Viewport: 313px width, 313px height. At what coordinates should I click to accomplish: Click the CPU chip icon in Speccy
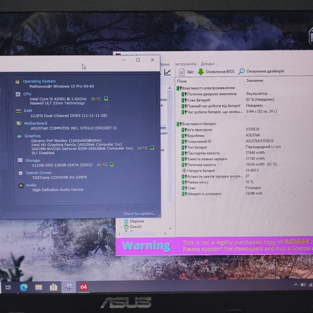(x=18, y=94)
